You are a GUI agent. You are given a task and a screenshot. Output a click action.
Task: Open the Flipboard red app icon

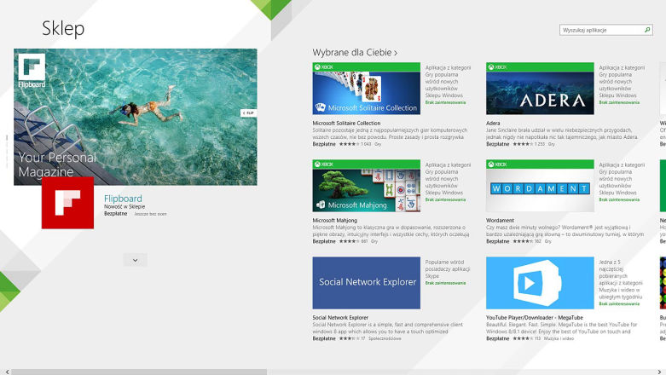(67, 203)
